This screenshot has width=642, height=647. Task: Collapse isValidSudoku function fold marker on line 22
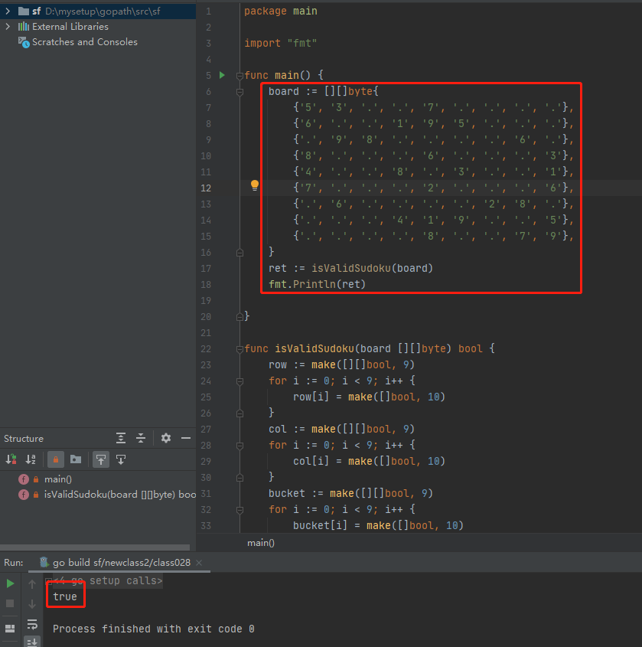click(240, 349)
